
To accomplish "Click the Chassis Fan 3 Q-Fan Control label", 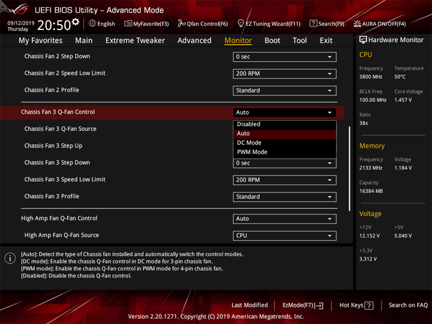I will 58,112.
